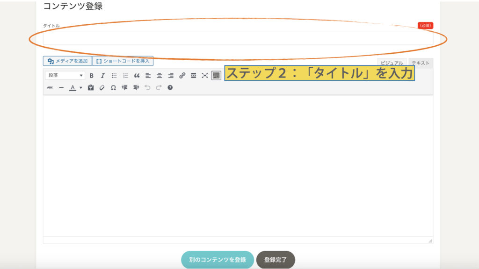This screenshot has height=269, width=479.
Task: Open the 段落 paragraph format dropdown
Action: pos(65,76)
